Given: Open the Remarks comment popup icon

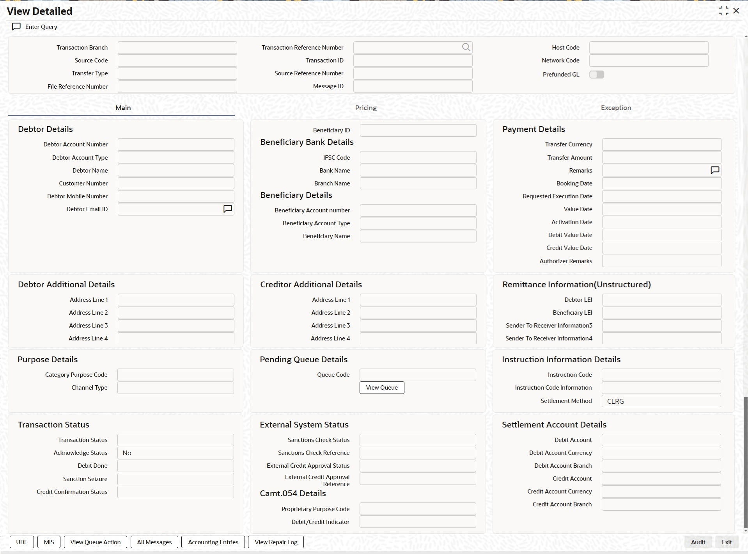Looking at the screenshot, I should pyautogui.click(x=714, y=170).
